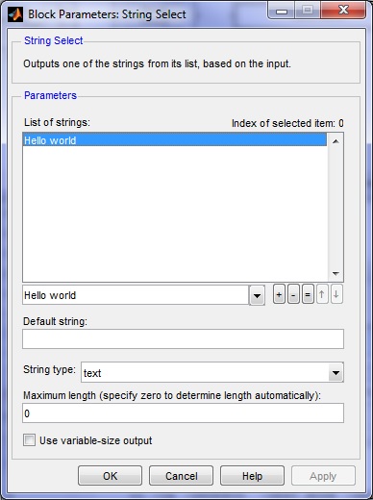Select Hello world in list of strings
This screenshot has height=500, width=373.
(175, 140)
